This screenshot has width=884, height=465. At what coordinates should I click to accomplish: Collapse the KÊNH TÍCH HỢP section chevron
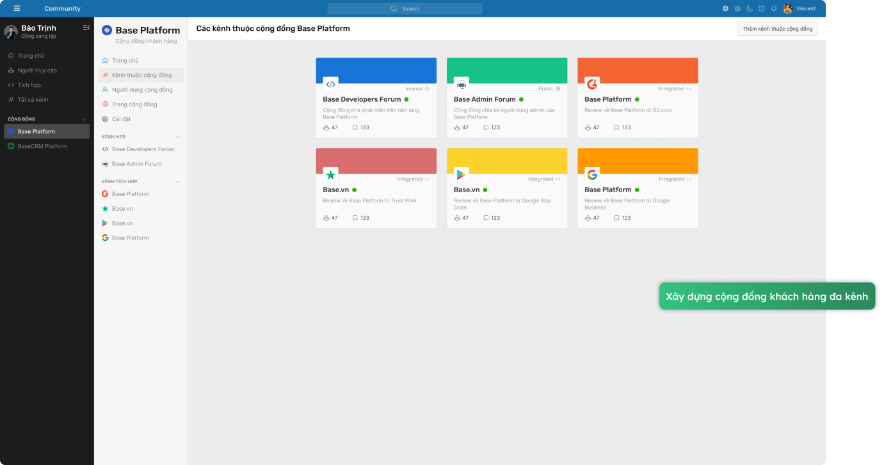(x=178, y=182)
